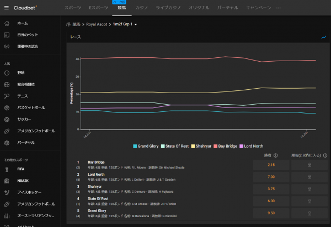Click the American football icon under other sports
331x227 pixels.
point(7,204)
